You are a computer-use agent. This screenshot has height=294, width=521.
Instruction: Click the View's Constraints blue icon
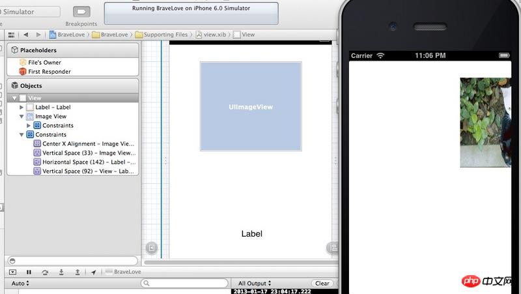coord(30,134)
